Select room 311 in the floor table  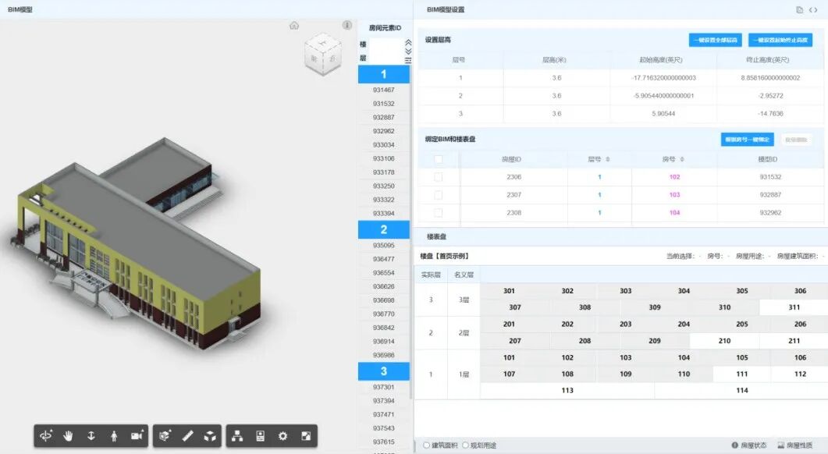tap(794, 307)
